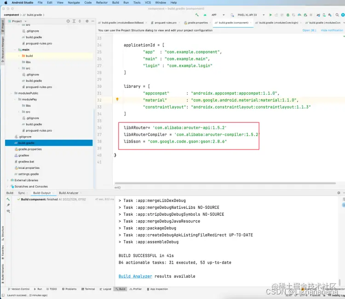
Task: Open App Inspection tool window
Action: coord(157,289)
